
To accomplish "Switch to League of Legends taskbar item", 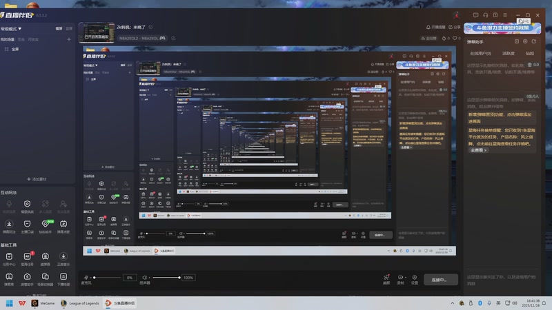I will pyautogui.click(x=80, y=303).
